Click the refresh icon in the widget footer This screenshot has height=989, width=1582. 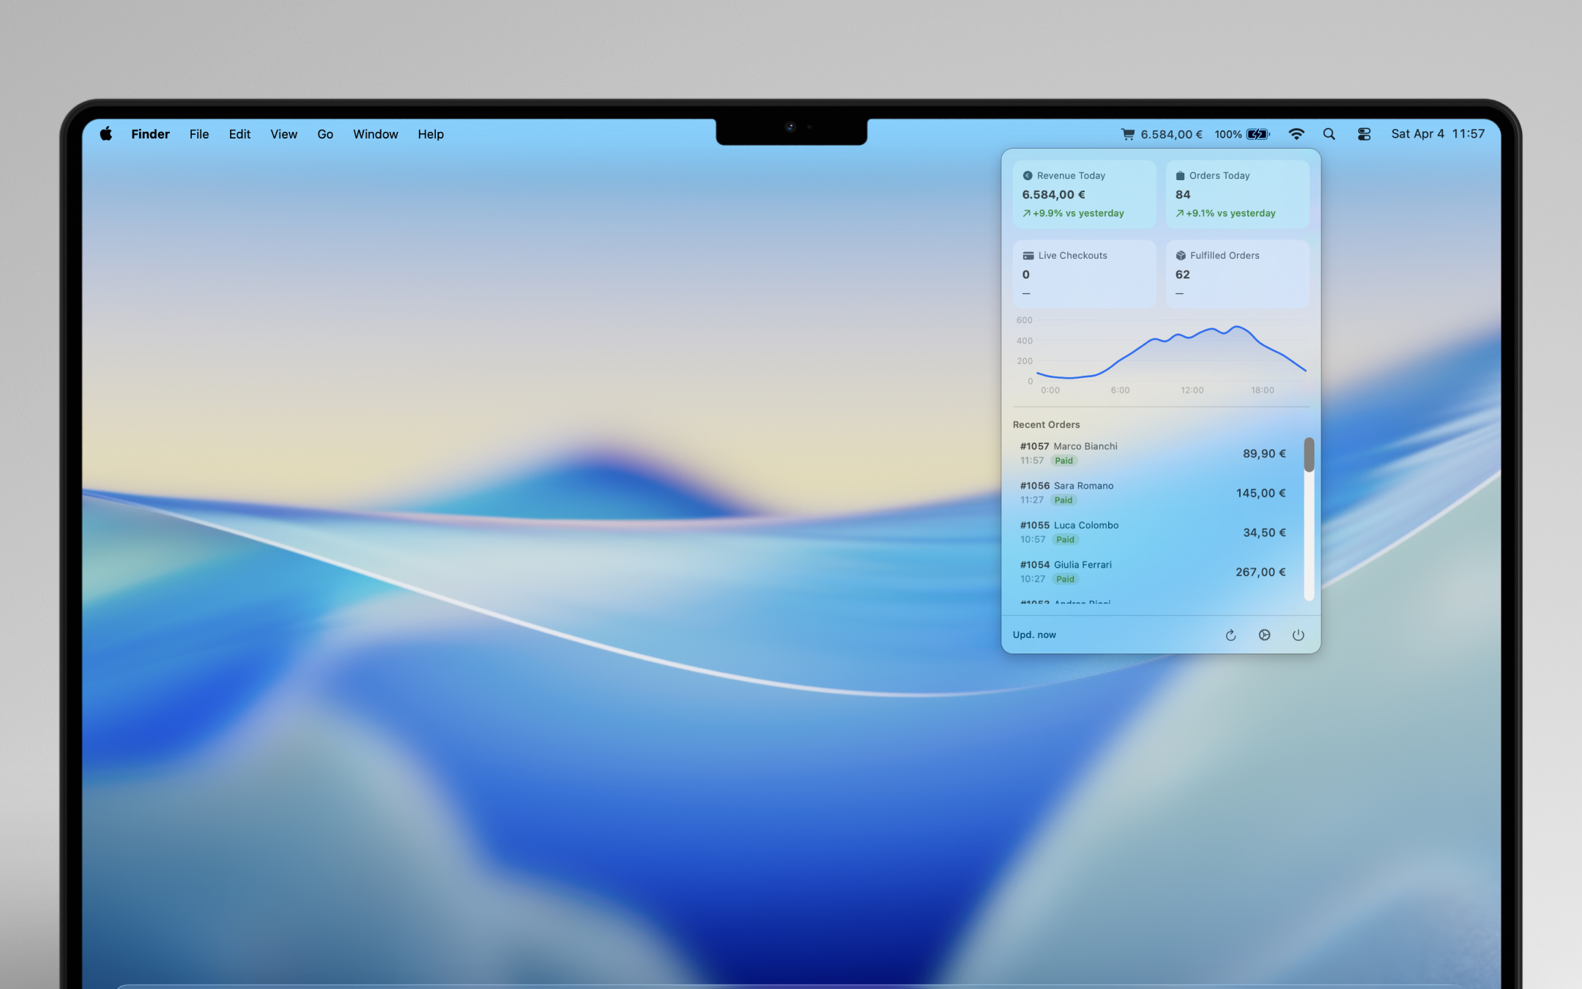(1230, 635)
